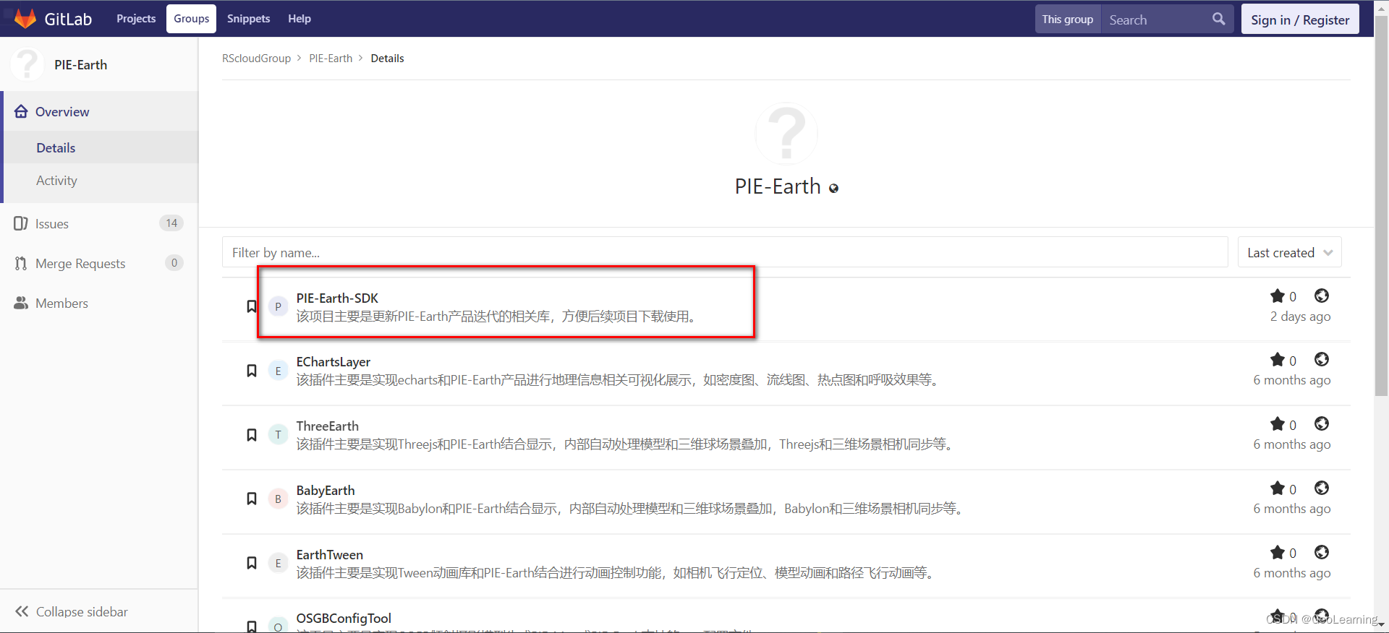Open the EChartsLayer project link

[333, 361]
